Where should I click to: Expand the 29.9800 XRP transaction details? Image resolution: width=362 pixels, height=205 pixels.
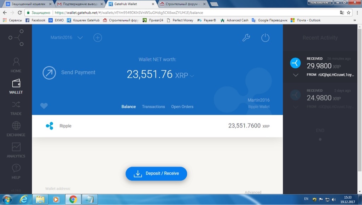click(296, 75)
